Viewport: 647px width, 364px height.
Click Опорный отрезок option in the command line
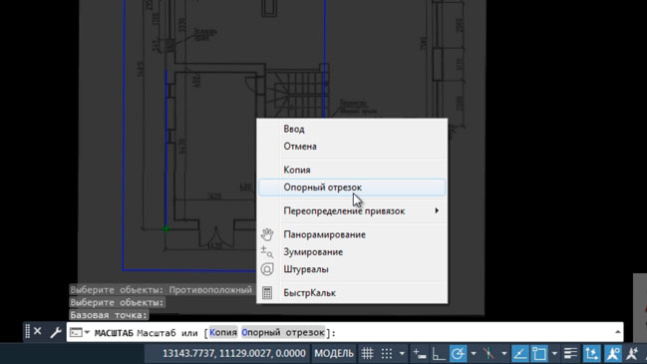tap(283, 332)
